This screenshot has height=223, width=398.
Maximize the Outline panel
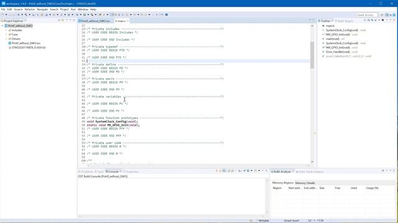pyautogui.click(x=394, y=20)
